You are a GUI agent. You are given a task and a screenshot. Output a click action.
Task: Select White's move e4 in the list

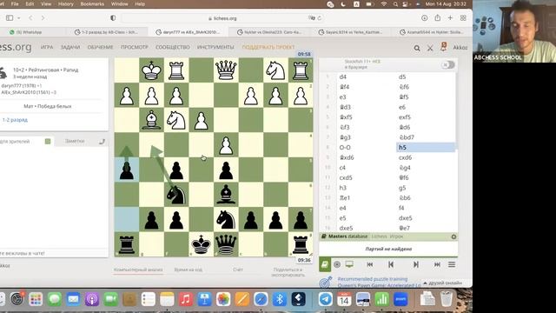367,208
